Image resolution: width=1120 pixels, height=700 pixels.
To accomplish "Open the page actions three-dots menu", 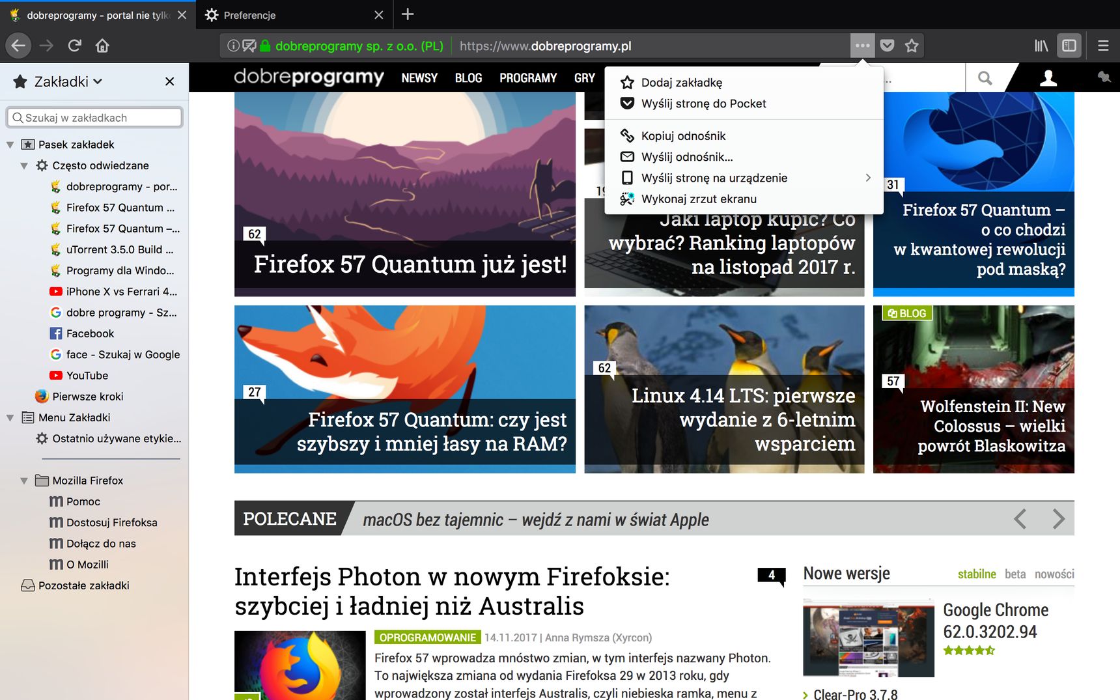I will click(862, 46).
